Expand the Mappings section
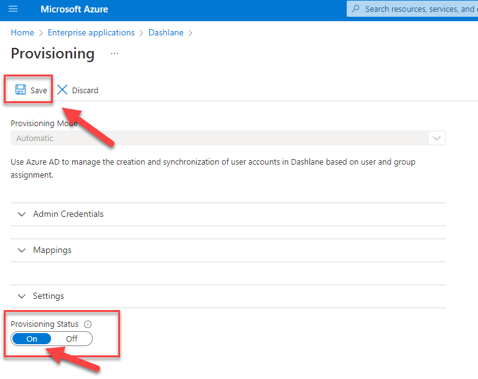The height and width of the screenshot is (379, 478). point(52,250)
